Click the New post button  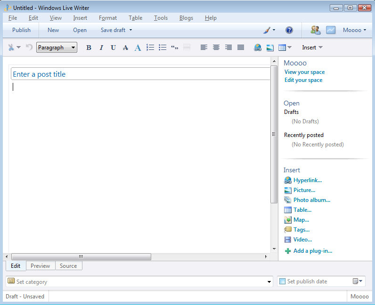pyautogui.click(x=53, y=30)
